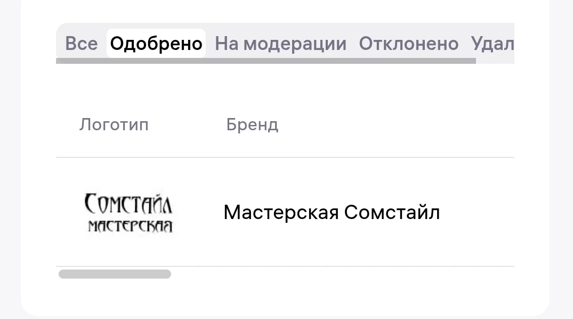Click the word "Сомстайл" in the brand name
Screen dimensions: 573x319
click(392, 213)
